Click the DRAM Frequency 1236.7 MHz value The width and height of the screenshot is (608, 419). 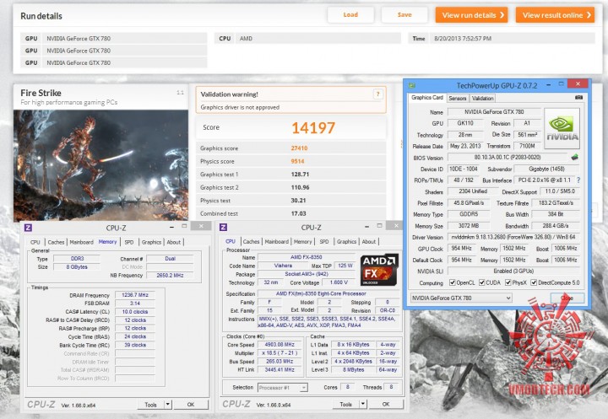pos(135,295)
